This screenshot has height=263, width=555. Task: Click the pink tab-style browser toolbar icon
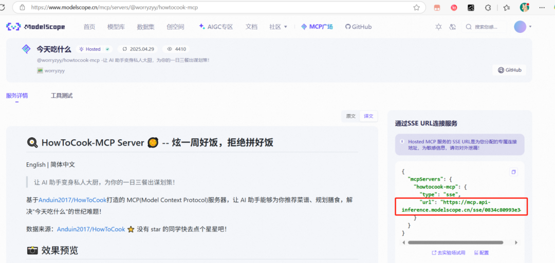437,7
